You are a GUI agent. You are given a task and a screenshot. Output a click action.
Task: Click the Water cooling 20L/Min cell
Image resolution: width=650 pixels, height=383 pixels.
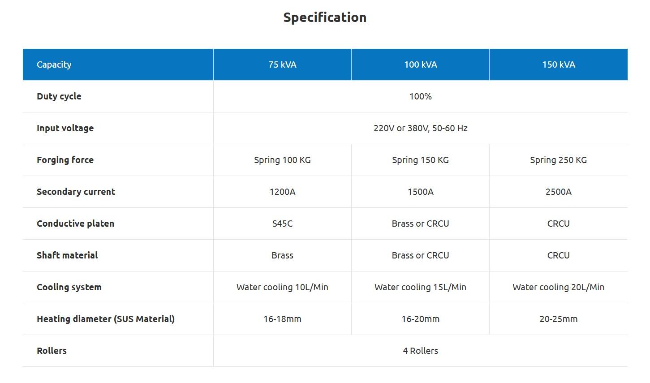pyautogui.click(x=558, y=287)
